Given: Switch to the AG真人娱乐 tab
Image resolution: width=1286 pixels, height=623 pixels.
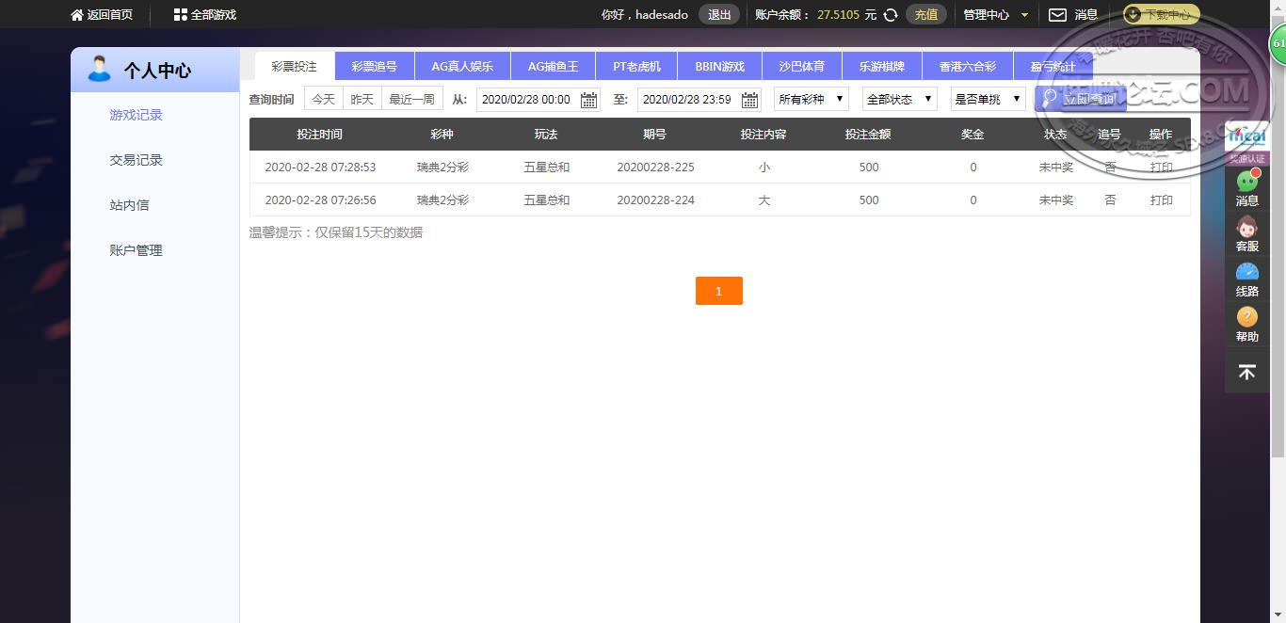Looking at the screenshot, I should point(462,67).
